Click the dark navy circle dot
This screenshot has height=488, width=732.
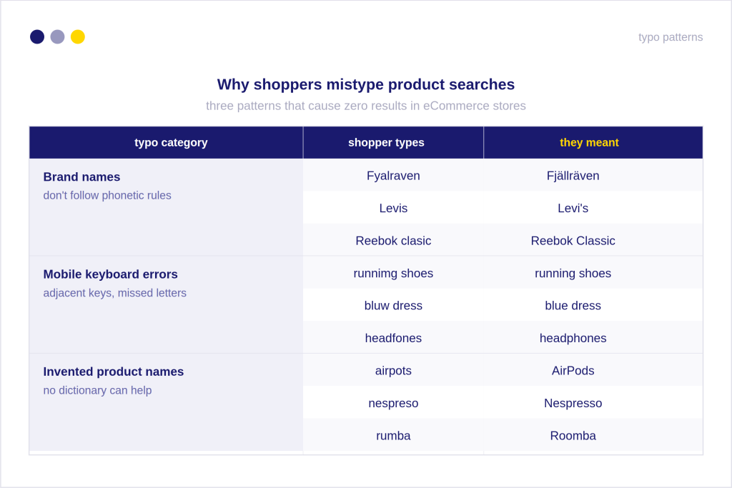tap(37, 37)
